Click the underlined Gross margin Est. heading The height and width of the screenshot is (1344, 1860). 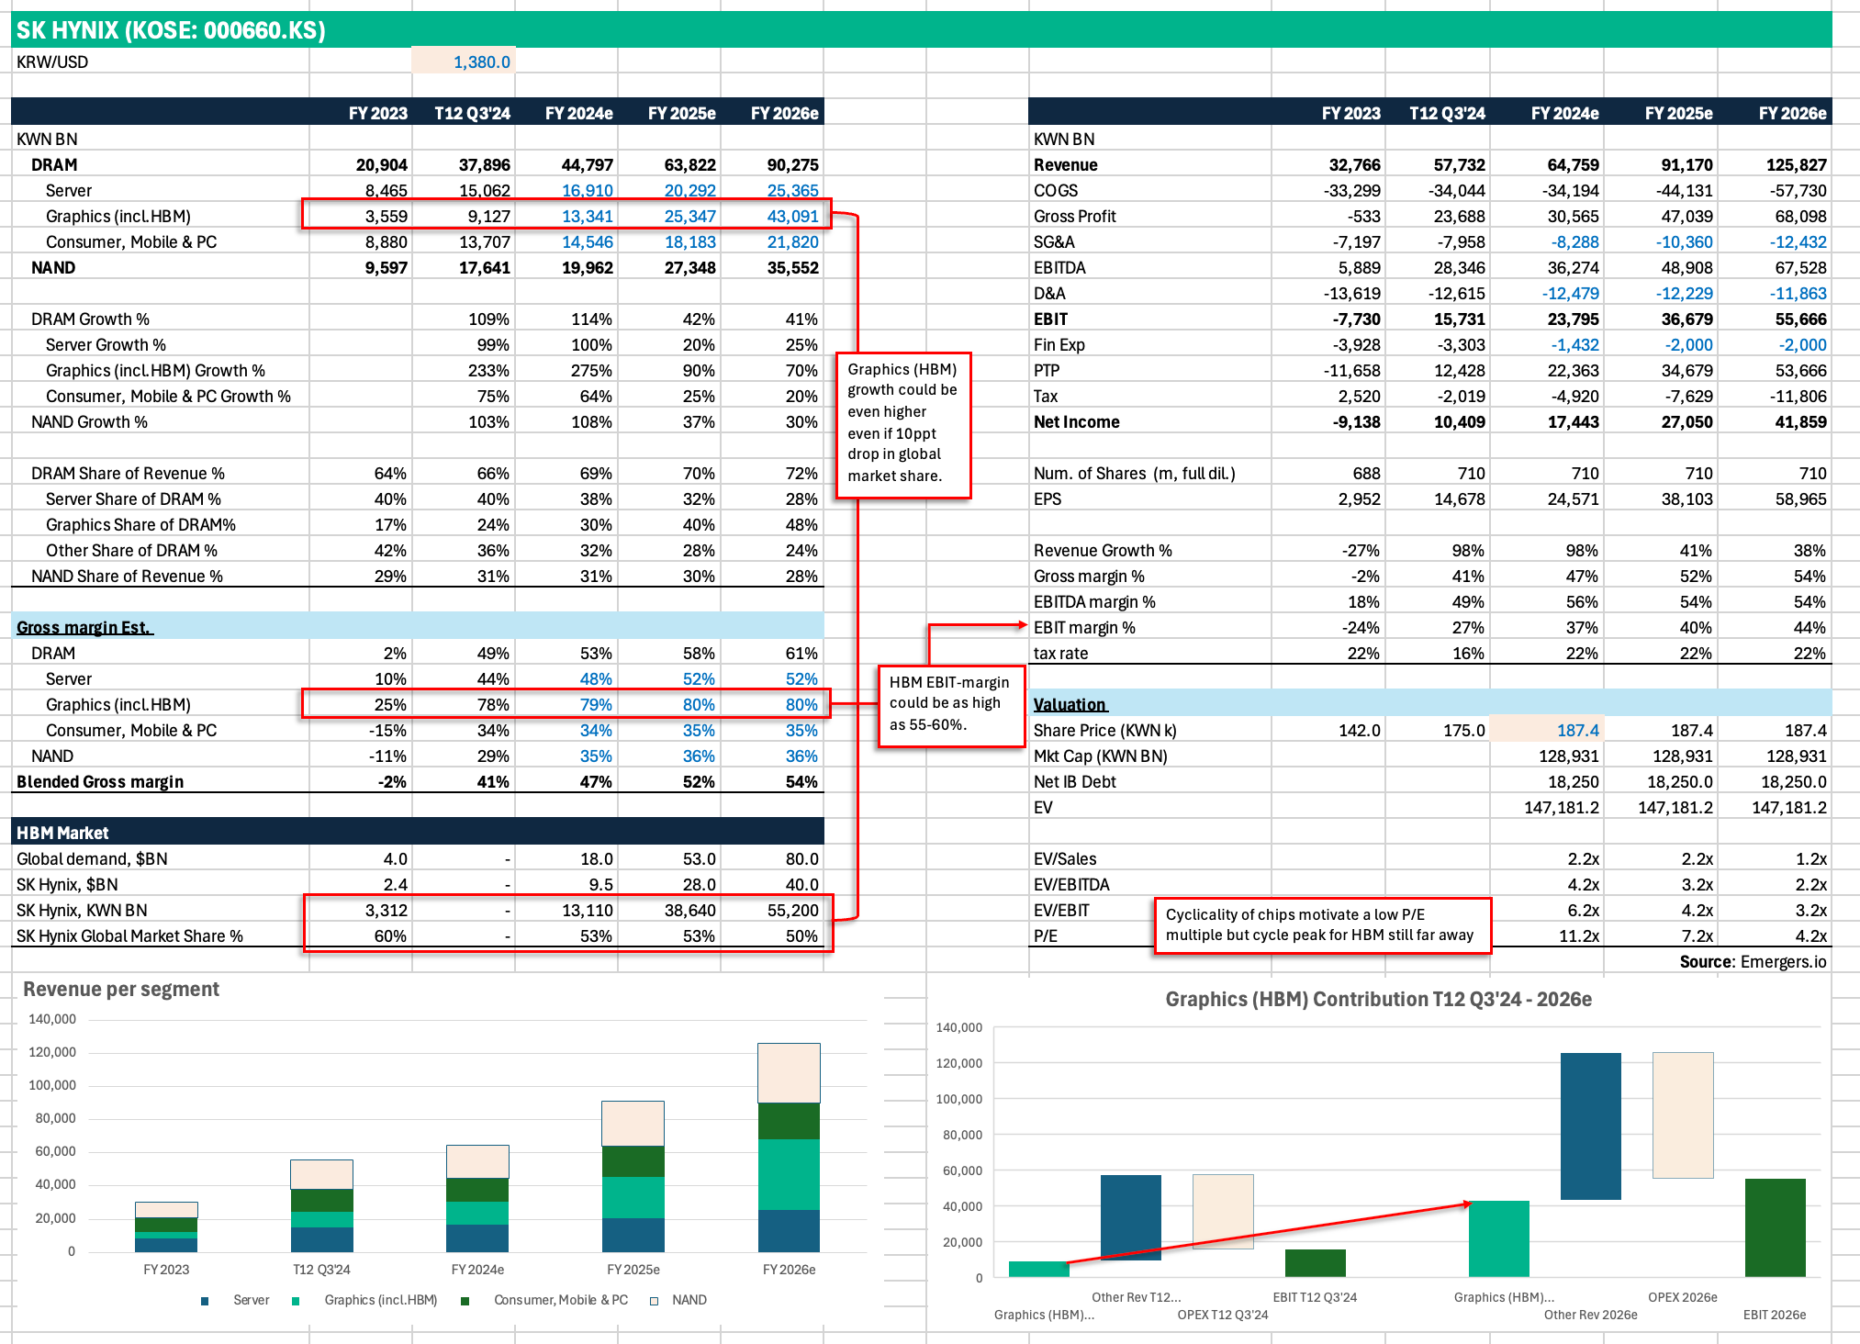84,627
